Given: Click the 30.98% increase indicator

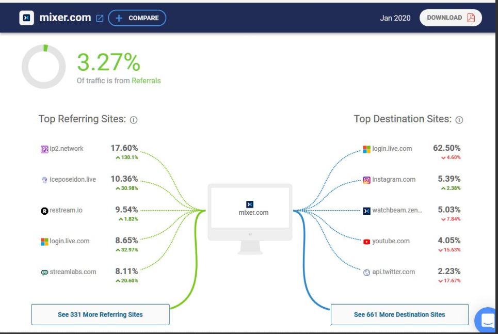Looking at the screenshot, I should point(127,188).
